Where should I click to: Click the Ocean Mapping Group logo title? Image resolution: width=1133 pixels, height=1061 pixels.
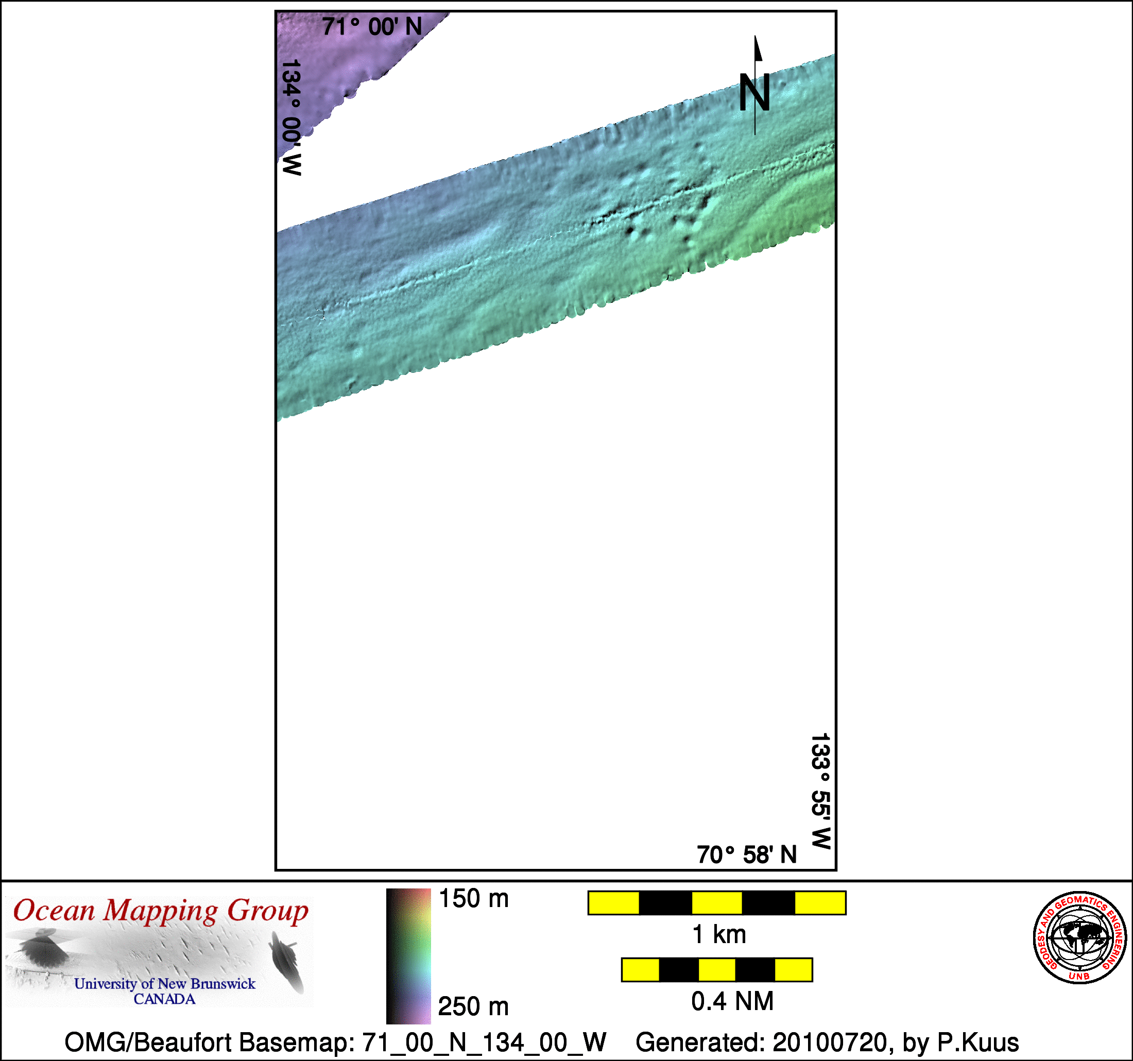coord(160,911)
